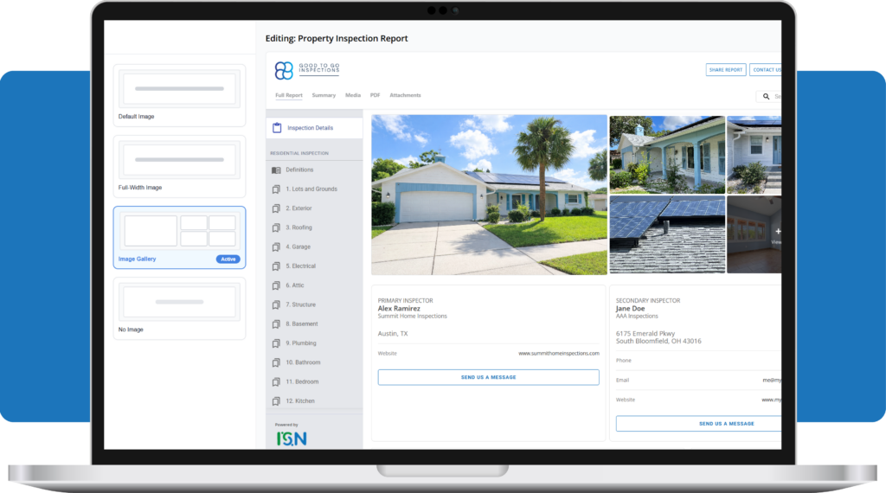This screenshot has height=493, width=886.
Task: Open the large house front photo
Action: point(490,195)
